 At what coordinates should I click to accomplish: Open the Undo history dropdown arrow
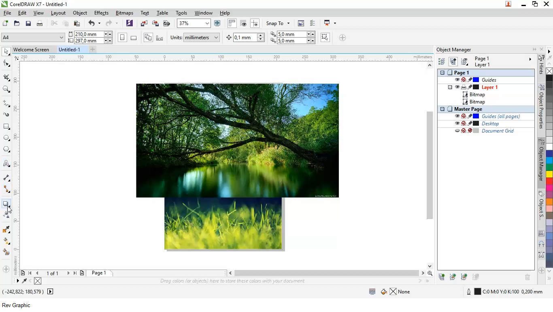point(99,23)
